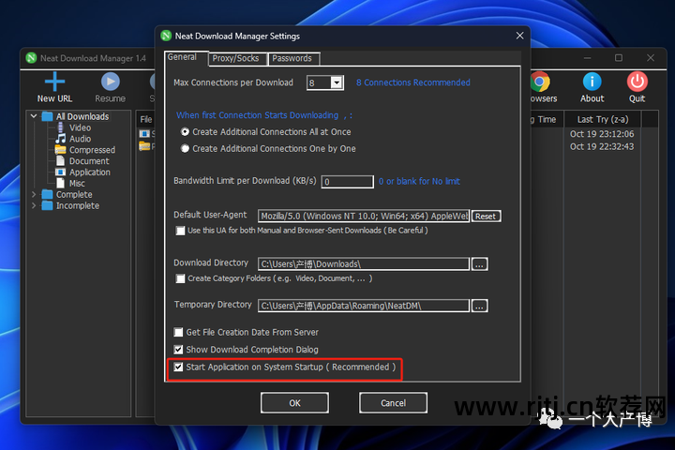The width and height of the screenshot is (675, 450).
Task: Sort by Last Try (z-a) column header
Action: pyautogui.click(x=603, y=120)
